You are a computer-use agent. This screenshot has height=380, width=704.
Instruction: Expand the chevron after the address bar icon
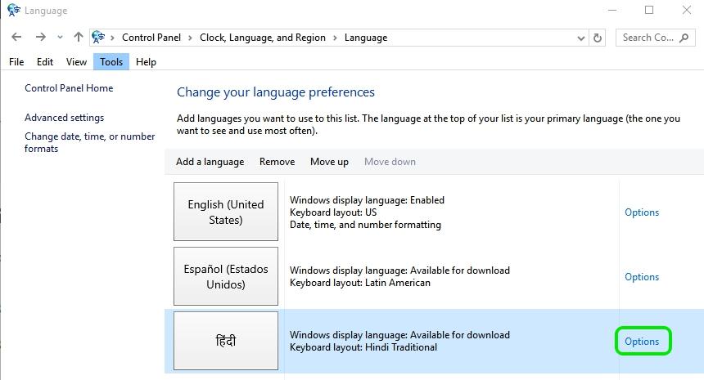(x=112, y=38)
